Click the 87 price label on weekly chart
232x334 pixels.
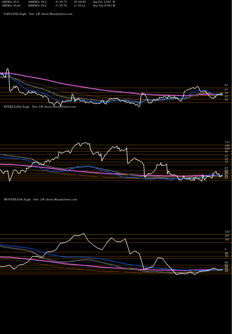pos(226,156)
